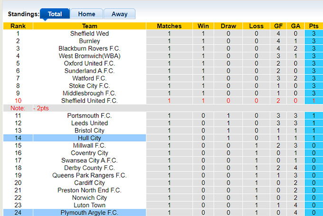Viewport: 323px width, 216px height.
Task: Click Leeds United in the table
Action: pos(89,123)
